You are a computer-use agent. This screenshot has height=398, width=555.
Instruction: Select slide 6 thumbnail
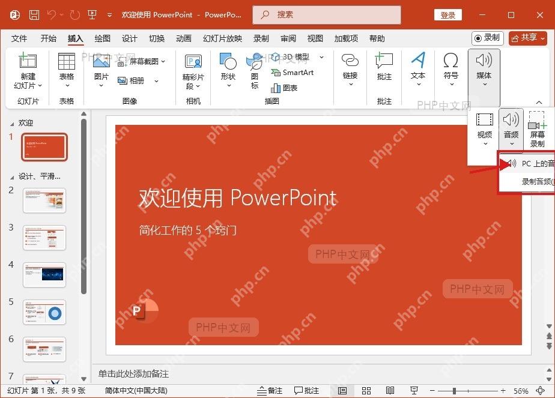click(44, 349)
